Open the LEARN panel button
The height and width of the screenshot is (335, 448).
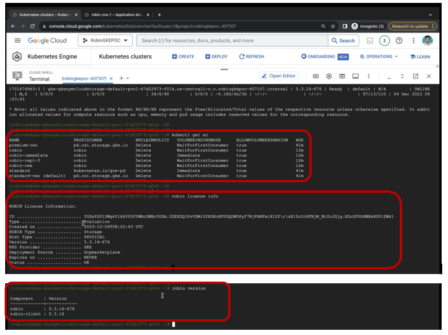(x=420, y=56)
